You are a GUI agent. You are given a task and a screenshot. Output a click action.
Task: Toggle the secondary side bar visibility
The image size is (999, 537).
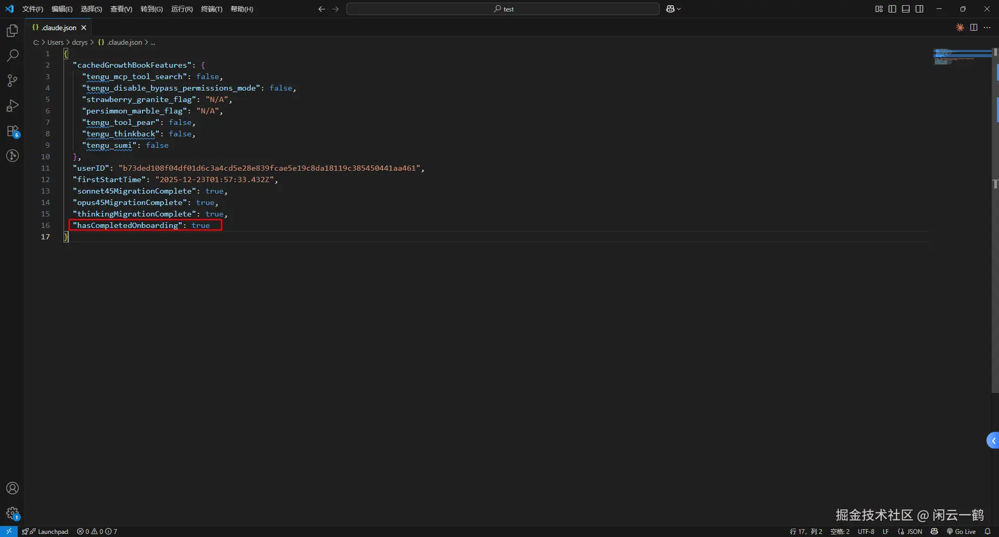[919, 9]
